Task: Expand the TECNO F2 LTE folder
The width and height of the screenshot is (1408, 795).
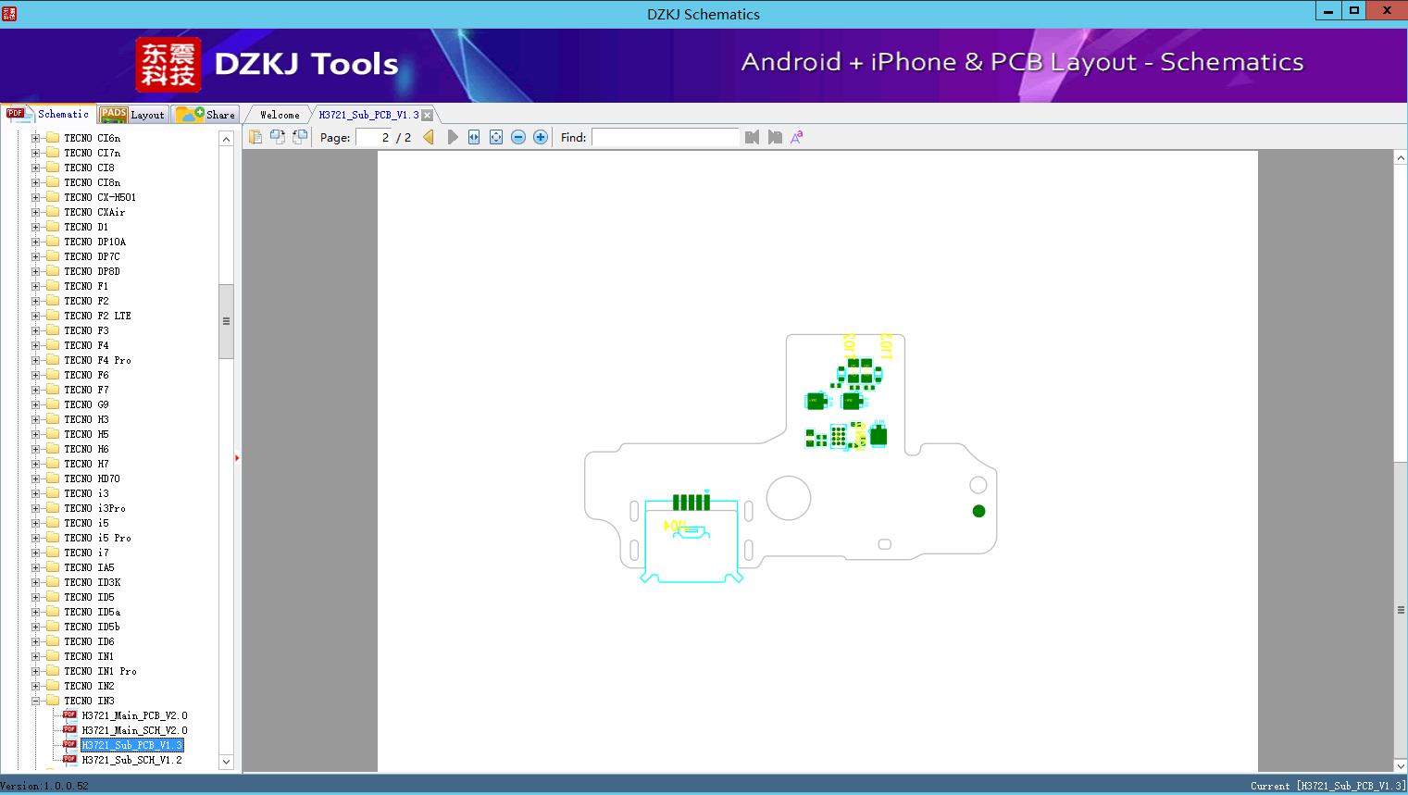Action: click(36, 316)
